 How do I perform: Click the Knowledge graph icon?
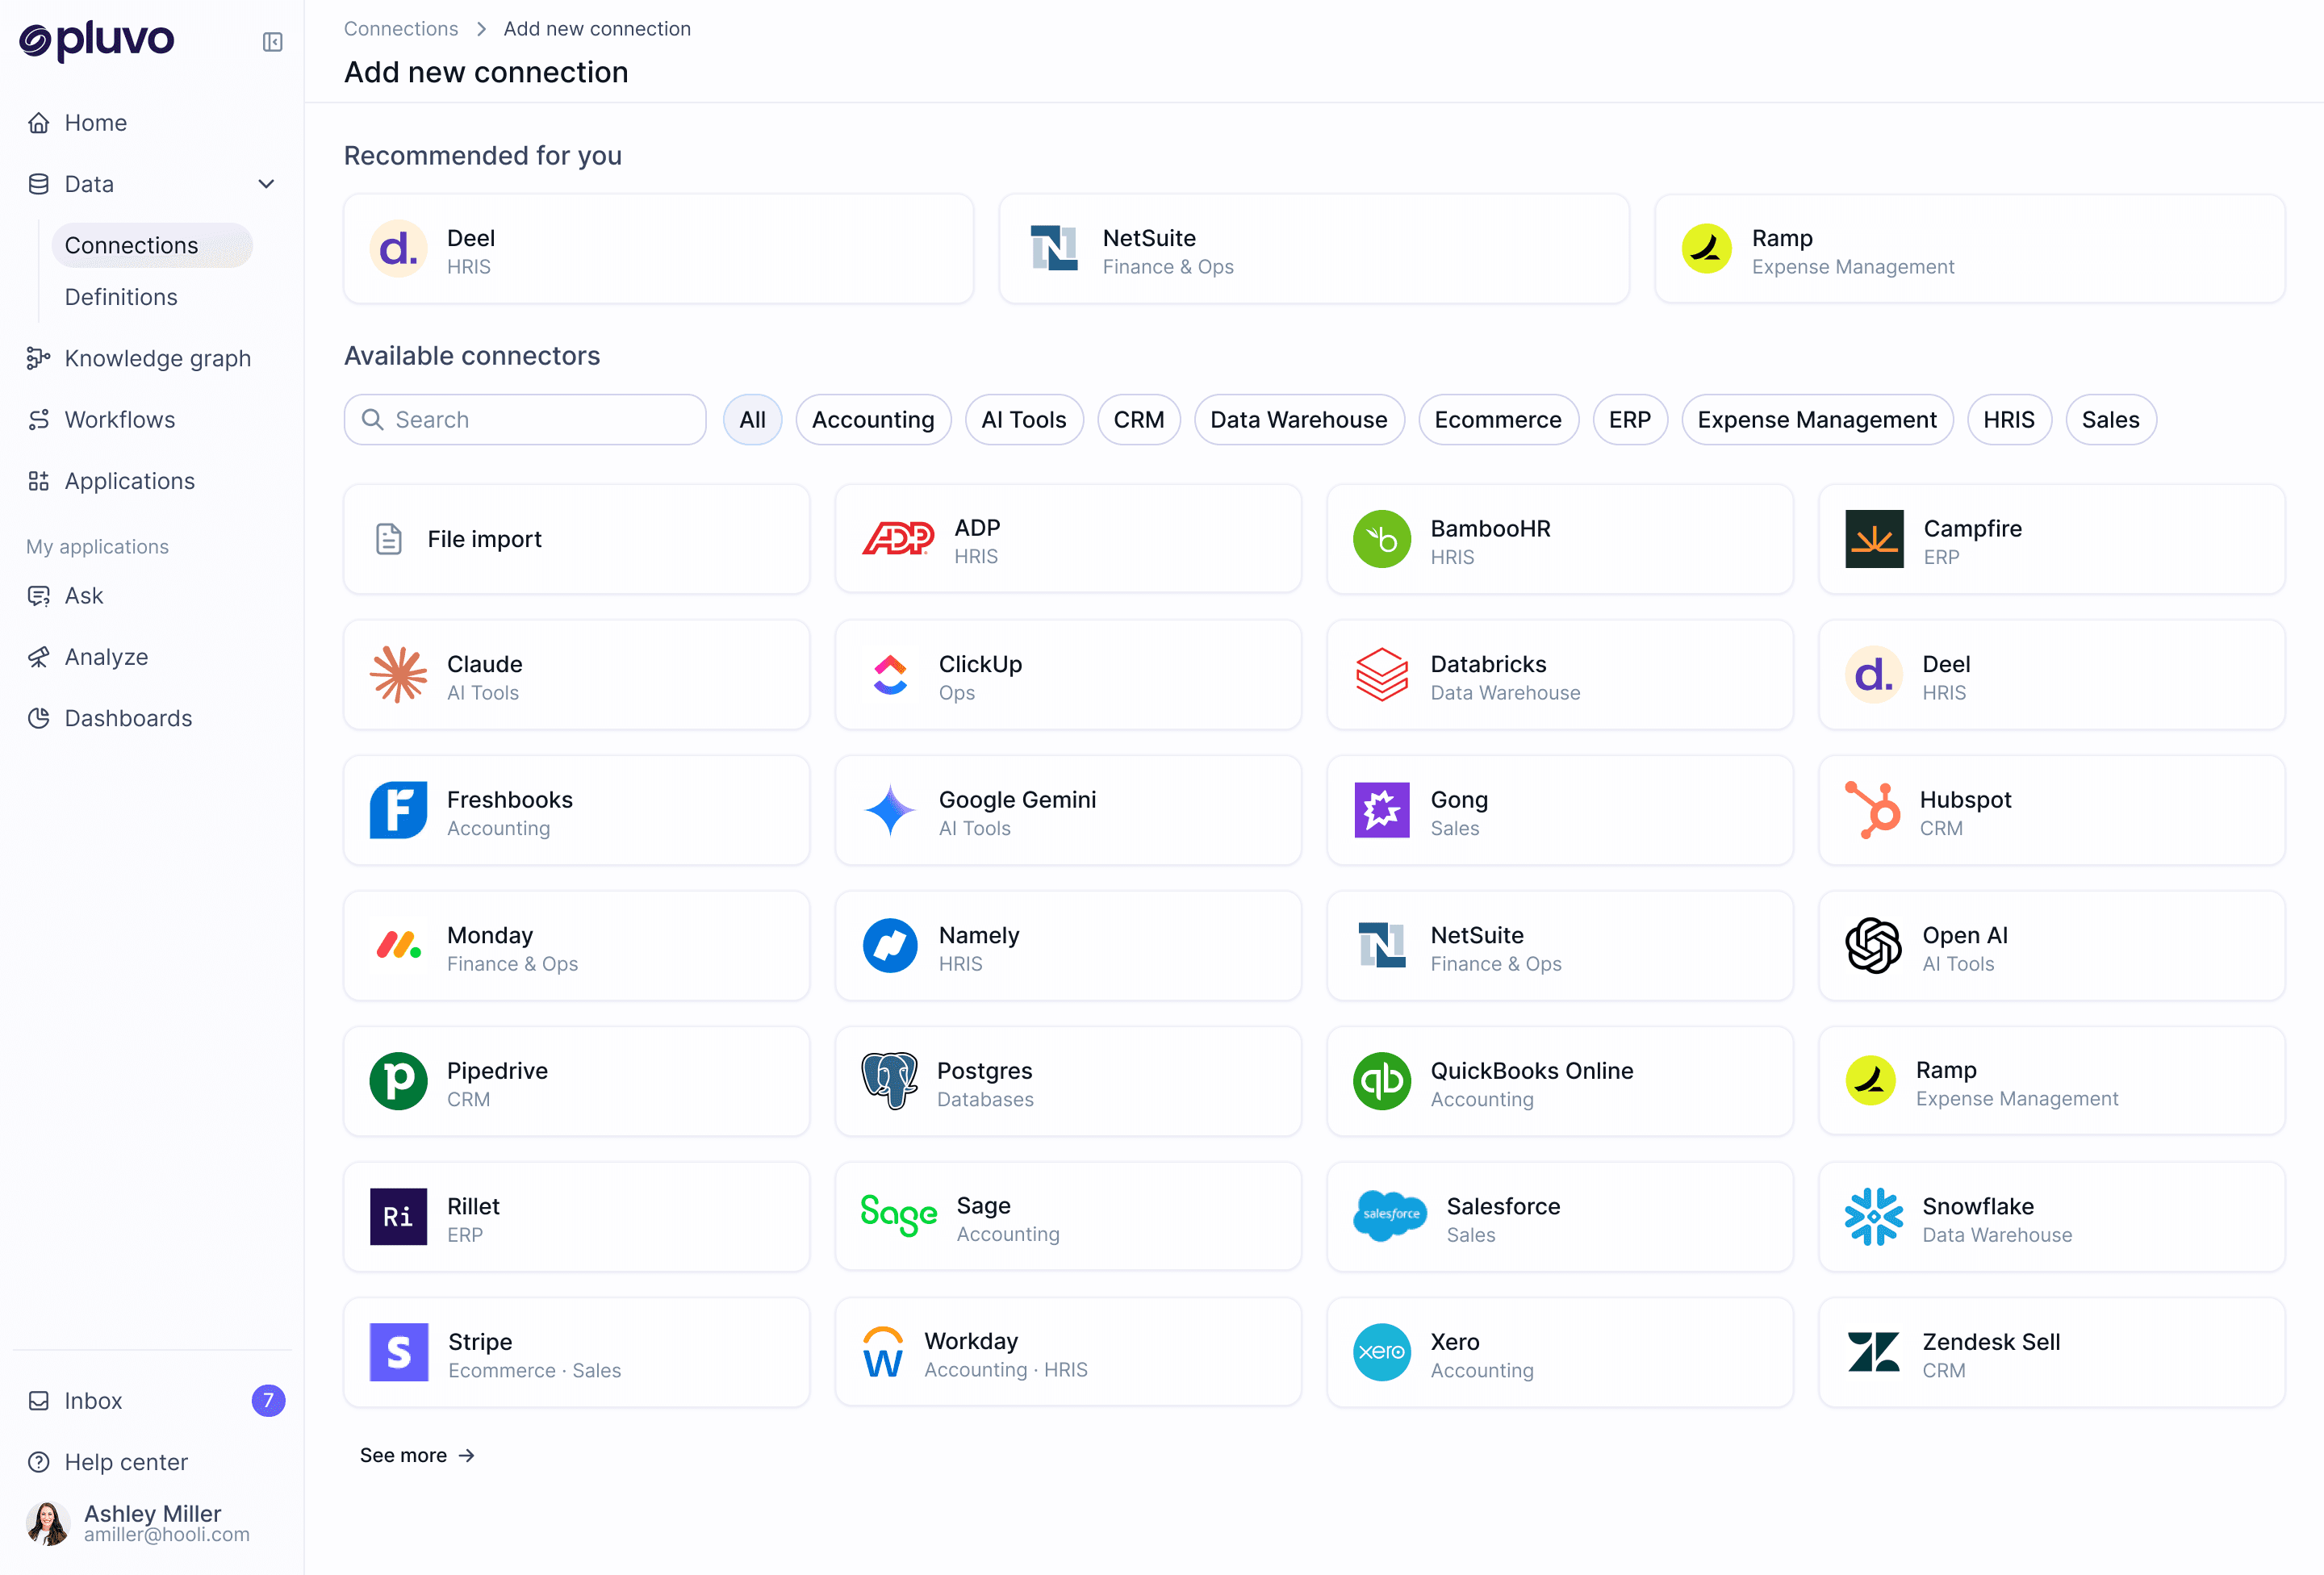tap(39, 358)
